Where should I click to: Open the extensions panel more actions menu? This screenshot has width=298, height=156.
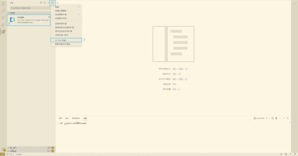(52, 3)
